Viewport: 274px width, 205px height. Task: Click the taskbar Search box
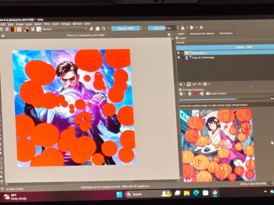point(148,194)
